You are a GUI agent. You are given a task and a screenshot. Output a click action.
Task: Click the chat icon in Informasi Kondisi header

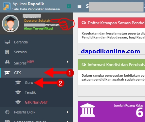click(x=84, y=64)
